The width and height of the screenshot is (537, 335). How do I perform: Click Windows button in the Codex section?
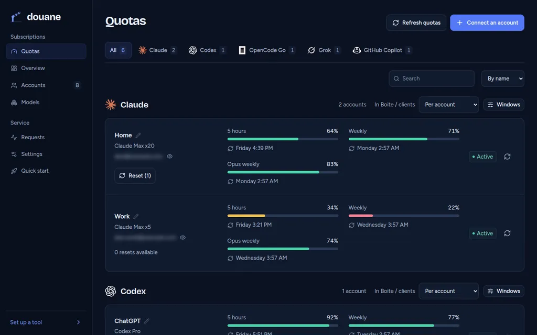click(504, 291)
